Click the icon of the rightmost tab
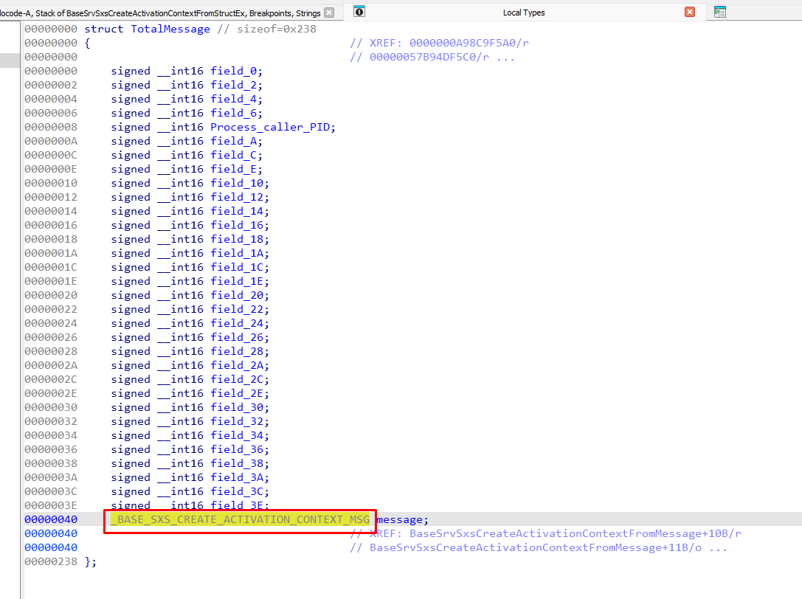Viewport: 802px width, 599px height. pos(720,12)
